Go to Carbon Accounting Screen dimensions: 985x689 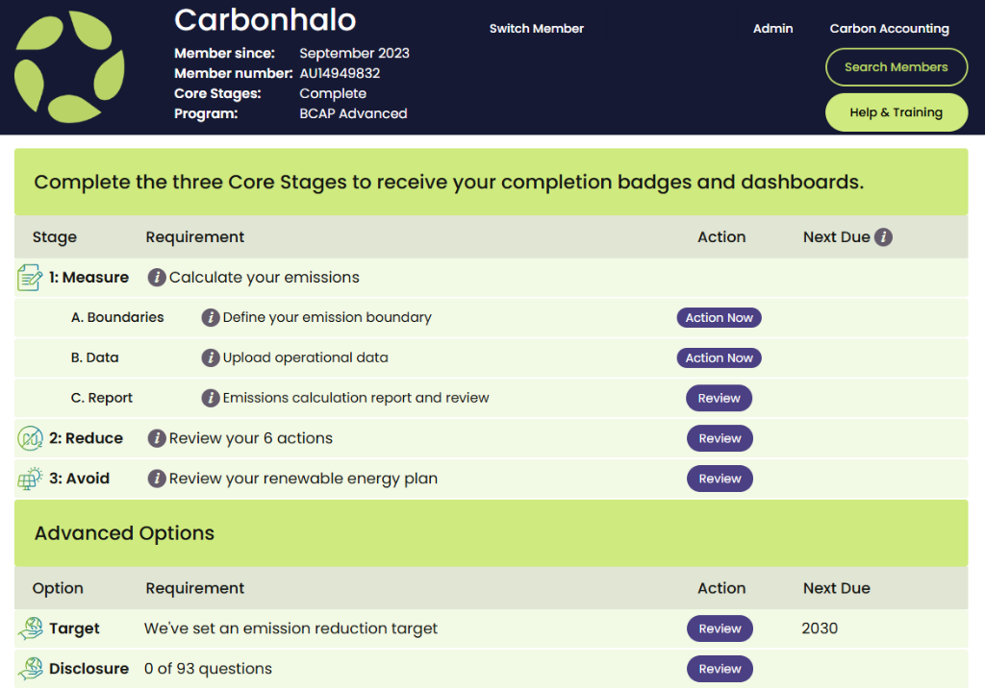pos(889,29)
